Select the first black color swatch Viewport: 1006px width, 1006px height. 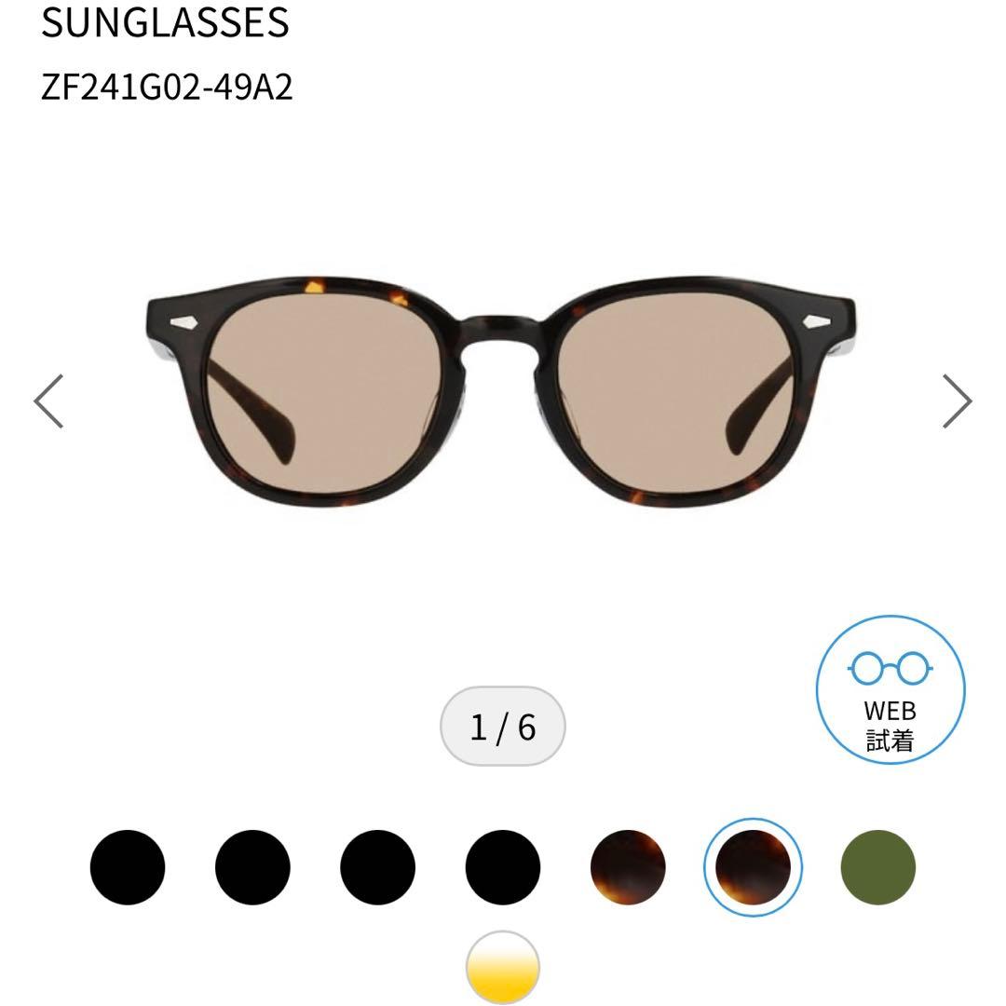[x=128, y=867]
